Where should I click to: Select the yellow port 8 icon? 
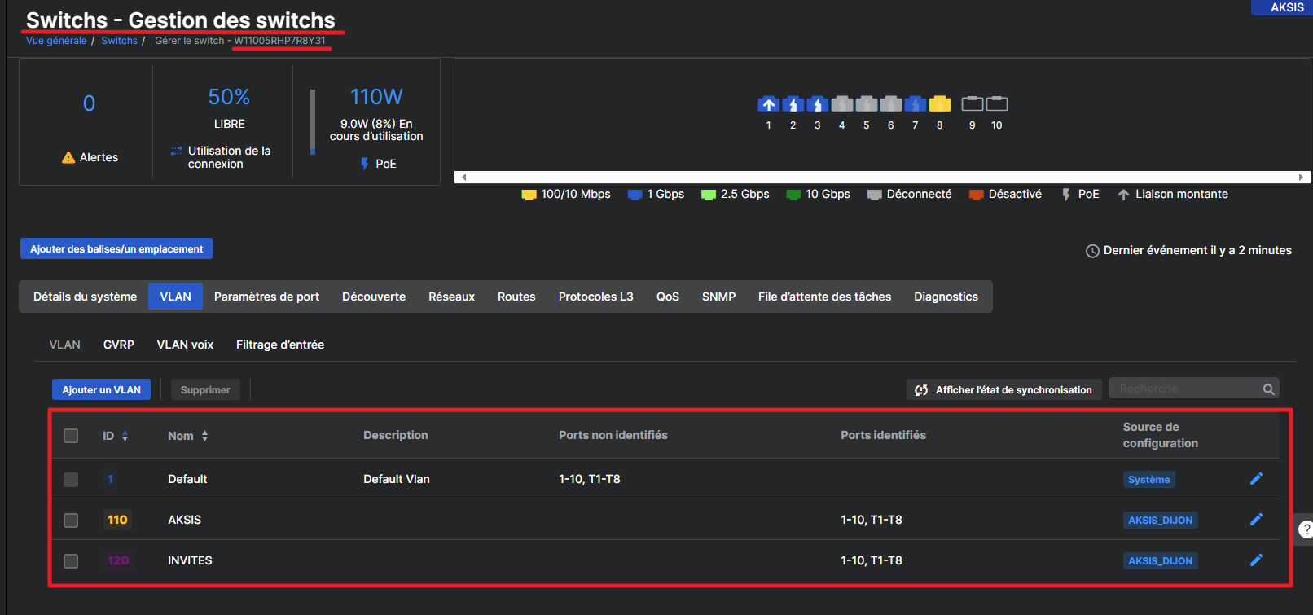940,104
